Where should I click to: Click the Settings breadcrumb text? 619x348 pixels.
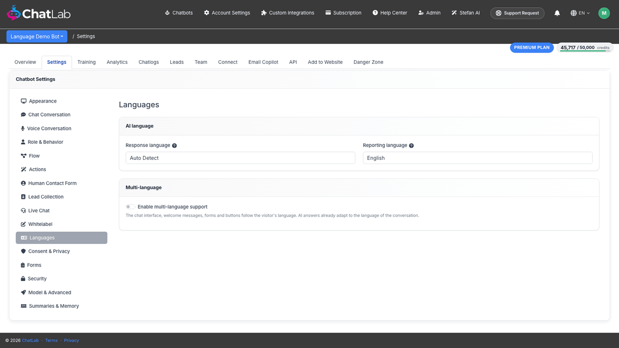[x=86, y=37]
